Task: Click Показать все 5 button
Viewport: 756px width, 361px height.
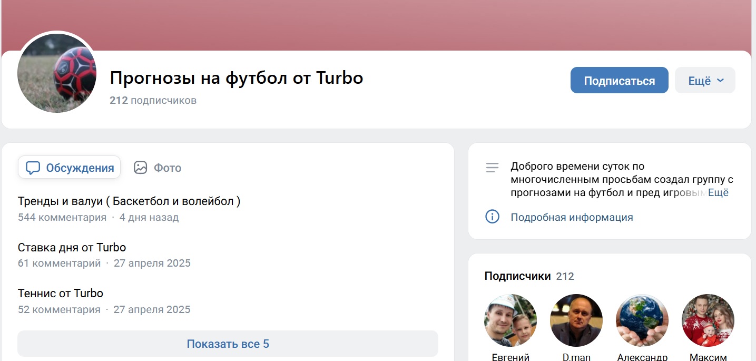Action: tap(228, 344)
